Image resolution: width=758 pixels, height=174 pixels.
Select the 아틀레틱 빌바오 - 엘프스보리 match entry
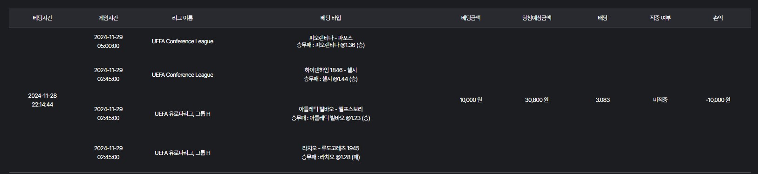tap(331, 109)
